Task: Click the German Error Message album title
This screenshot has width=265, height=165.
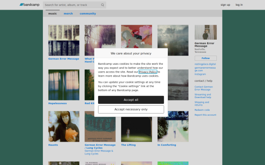Action: point(64,59)
